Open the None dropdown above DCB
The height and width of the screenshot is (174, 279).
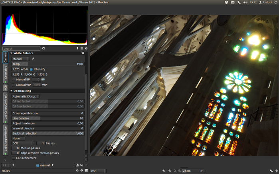(18, 138)
